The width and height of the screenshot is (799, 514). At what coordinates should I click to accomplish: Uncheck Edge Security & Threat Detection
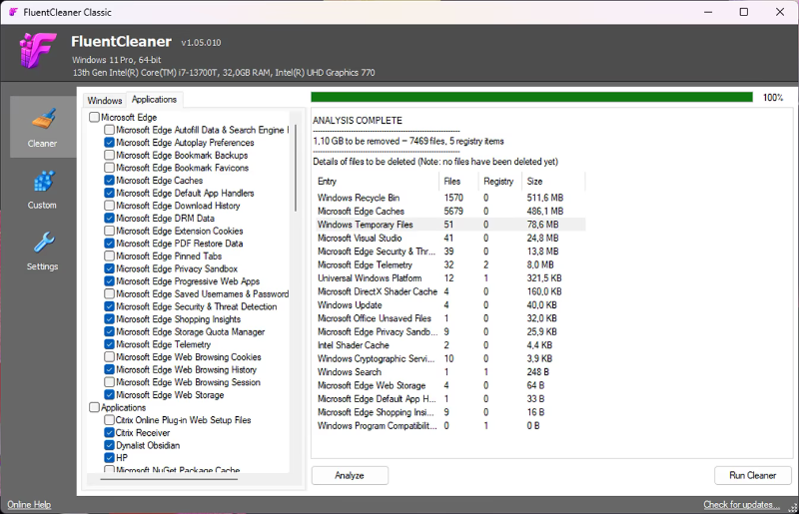click(x=109, y=306)
